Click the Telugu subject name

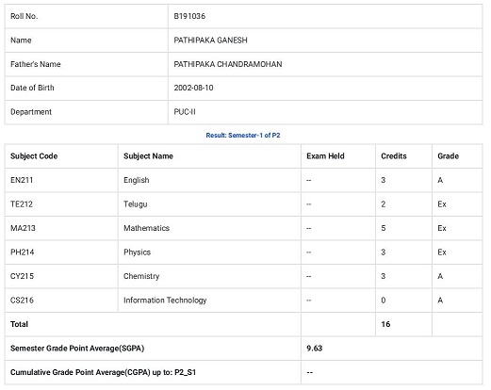136,204
